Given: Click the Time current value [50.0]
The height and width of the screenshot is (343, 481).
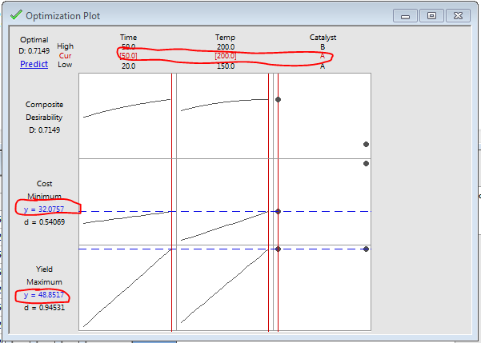Looking at the screenshot, I should click(x=128, y=56).
